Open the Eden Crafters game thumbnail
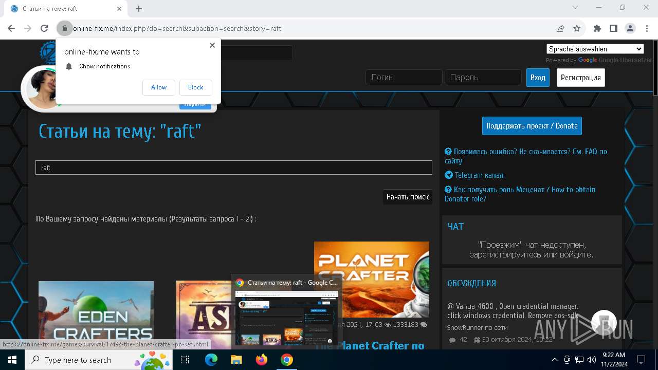 96,315
